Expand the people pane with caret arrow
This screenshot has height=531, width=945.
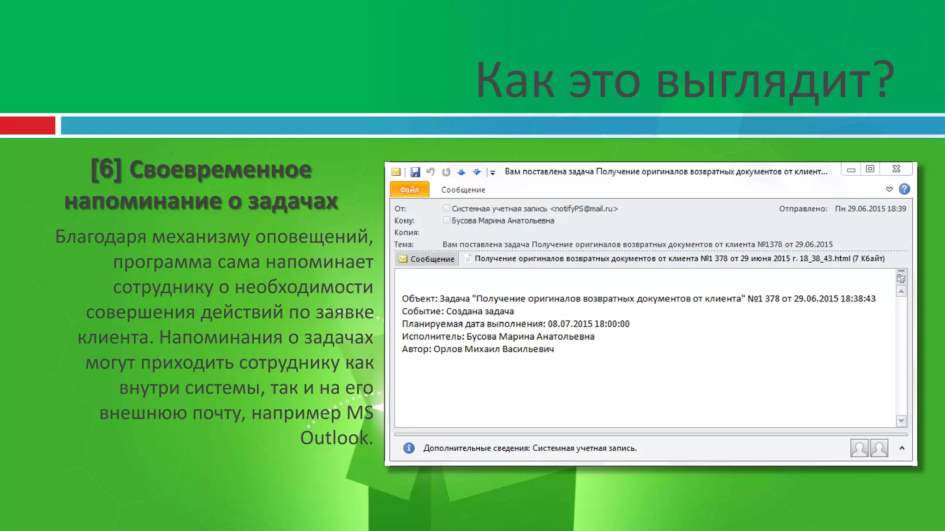point(902,448)
